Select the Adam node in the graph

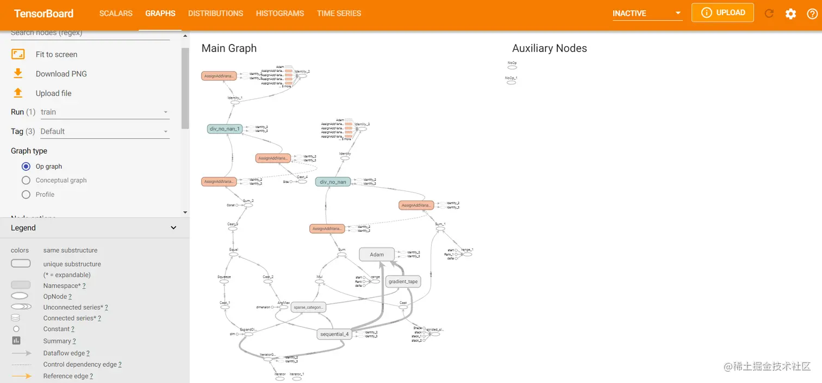click(376, 254)
